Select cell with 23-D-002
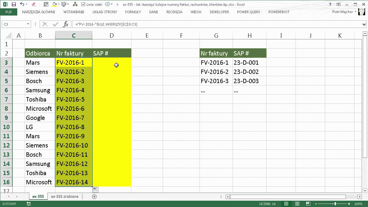The height and width of the screenshot is (207, 368). point(250,72)
